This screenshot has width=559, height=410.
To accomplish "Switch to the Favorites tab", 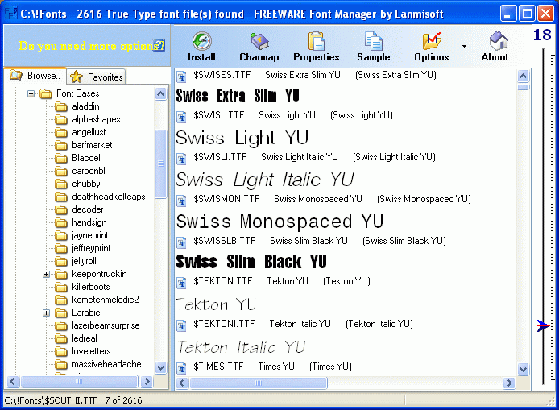I will (x=97, y=77).
